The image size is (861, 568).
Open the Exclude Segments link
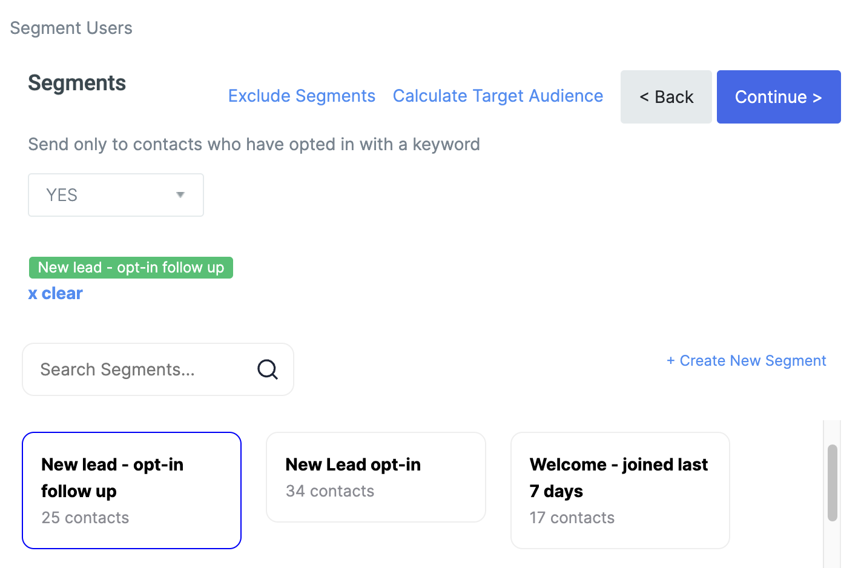click(x=302, y=96)
